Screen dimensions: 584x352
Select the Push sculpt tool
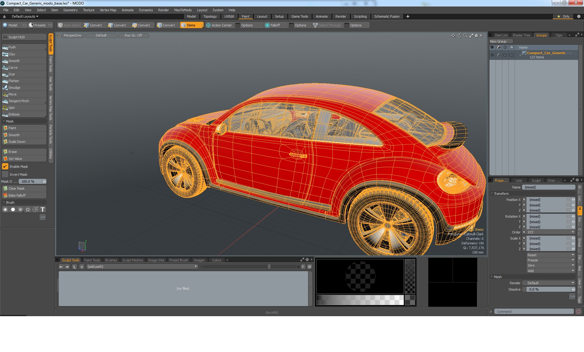pyautogui.click(x=24, y=47)
